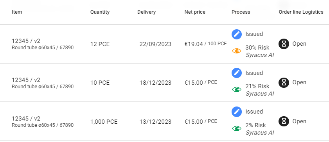Click the Delivery column header
329x142 pixels.
point(146,12)
